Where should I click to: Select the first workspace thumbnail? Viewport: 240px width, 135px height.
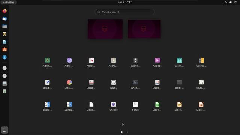pyautogui.click(x=105, y=29)
